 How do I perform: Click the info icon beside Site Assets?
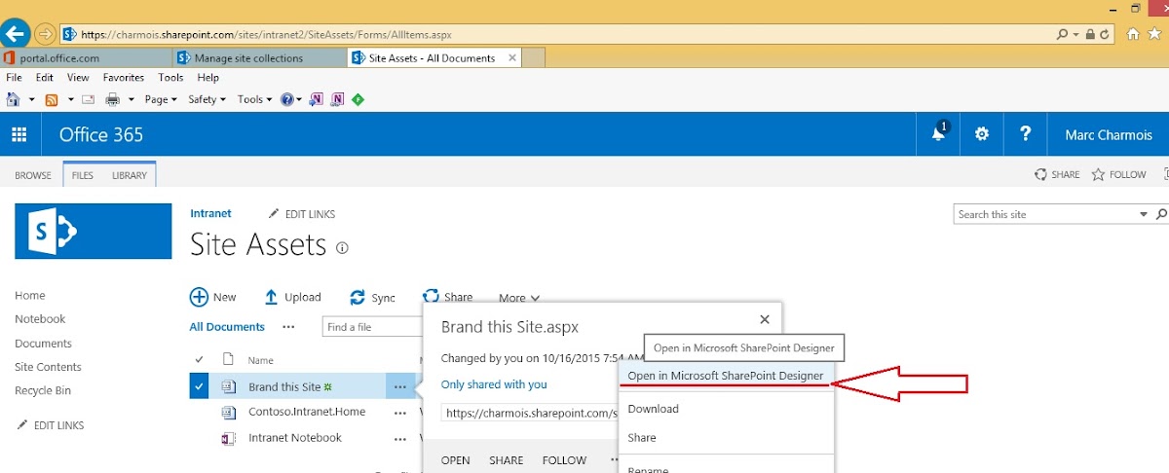click(x=342, y=248)
